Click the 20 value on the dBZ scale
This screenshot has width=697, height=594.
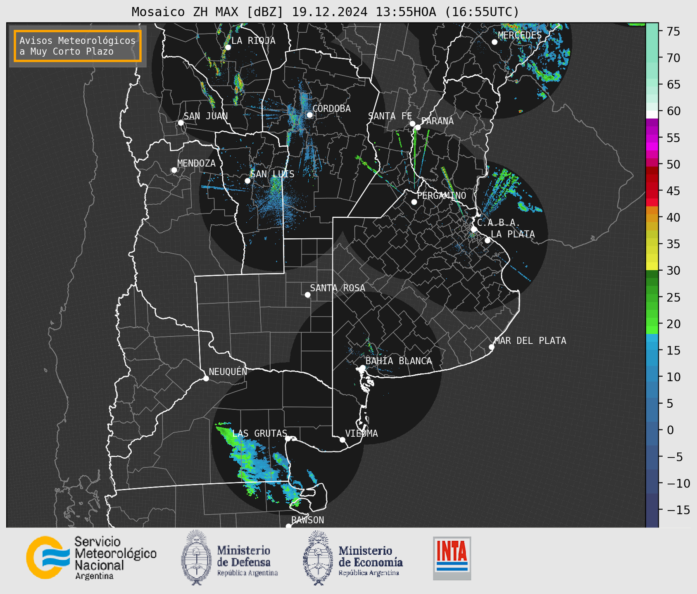click(x=673, y=324)
